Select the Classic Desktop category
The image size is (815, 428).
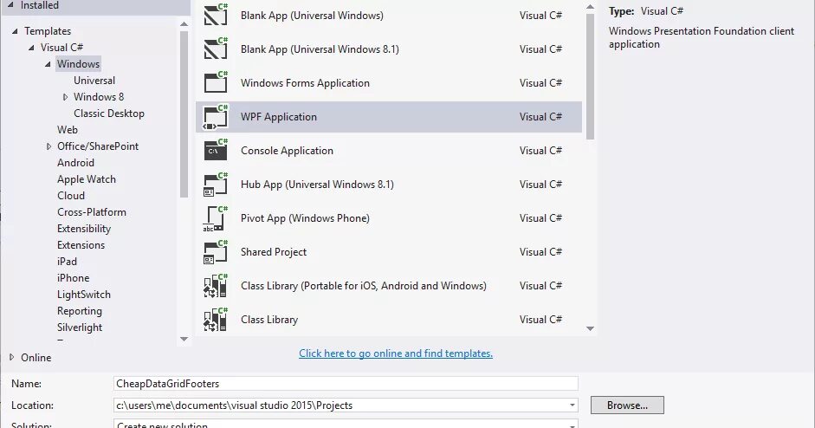108,113
